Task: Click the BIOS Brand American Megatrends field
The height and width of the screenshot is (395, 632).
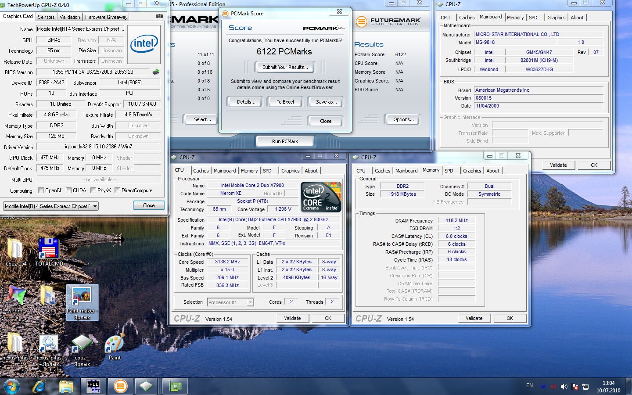Action: (539, 90)
